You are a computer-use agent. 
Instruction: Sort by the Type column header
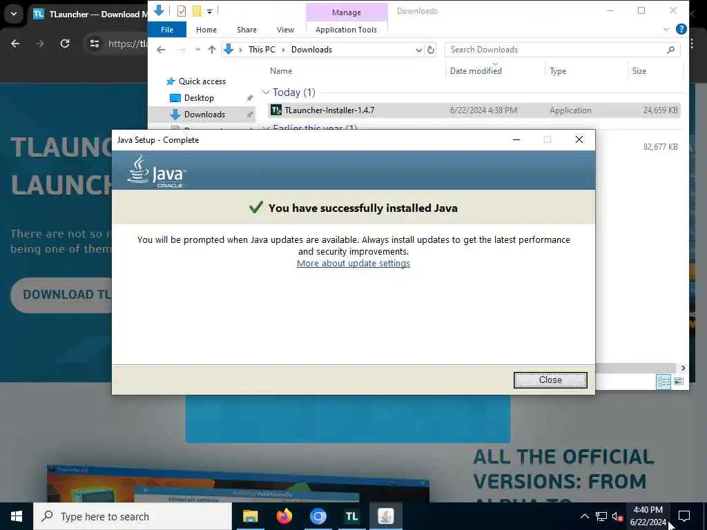click(558, 71)
